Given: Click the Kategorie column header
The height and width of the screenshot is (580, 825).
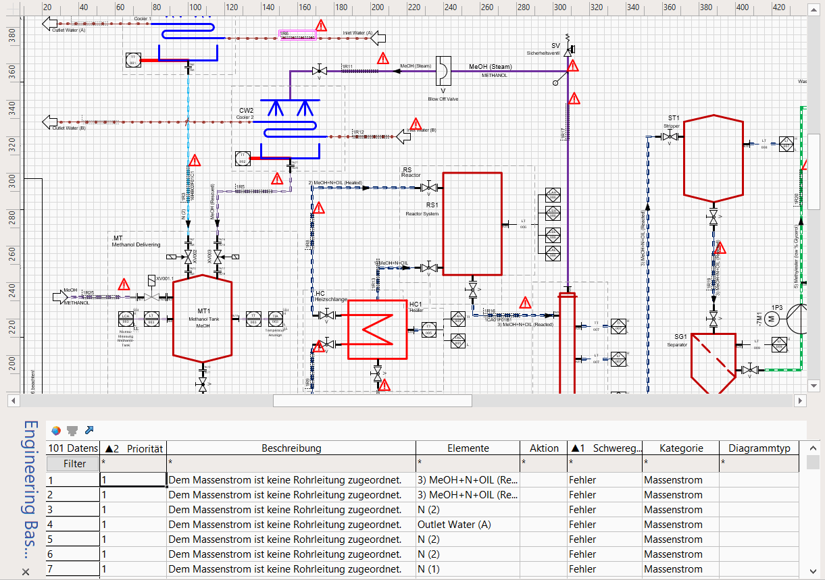Looking at the screenshot, I should pos(681,448).
